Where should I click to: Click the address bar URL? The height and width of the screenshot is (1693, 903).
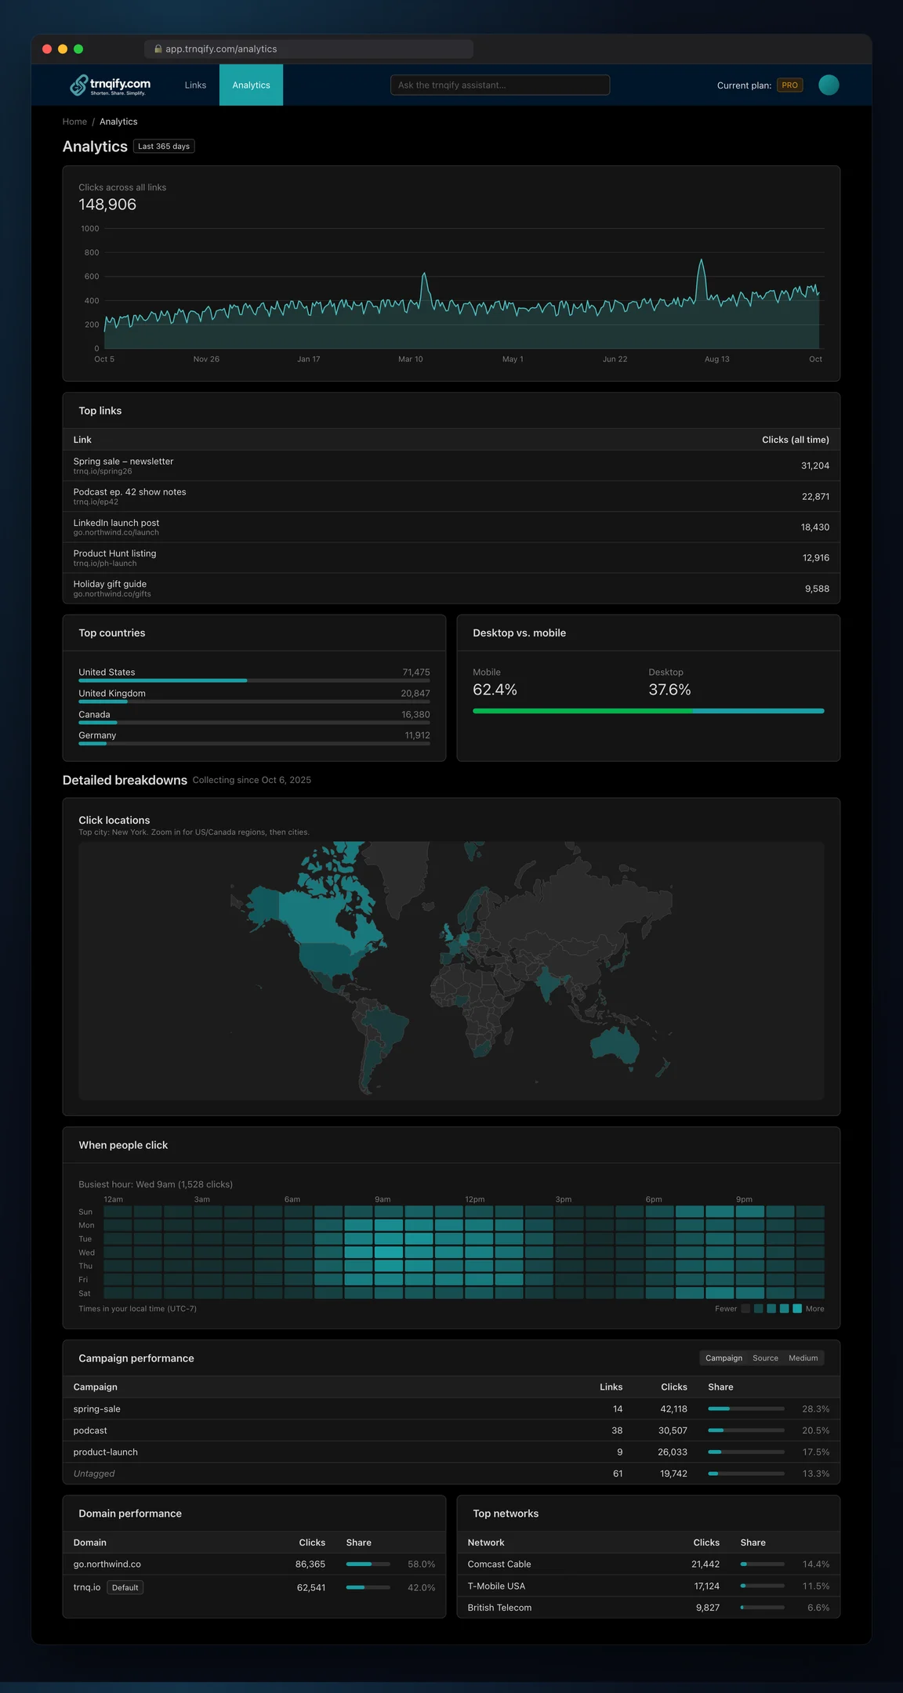(221, 49)
